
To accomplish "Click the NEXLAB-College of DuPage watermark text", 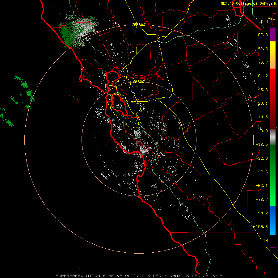I will [249, 3].
